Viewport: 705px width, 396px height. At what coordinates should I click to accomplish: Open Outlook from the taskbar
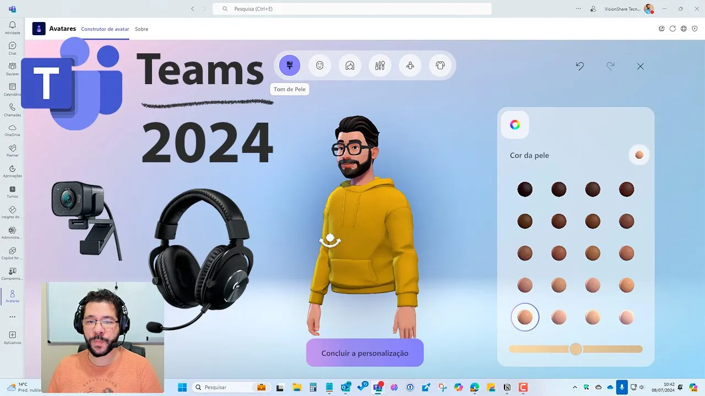point(346,387)
